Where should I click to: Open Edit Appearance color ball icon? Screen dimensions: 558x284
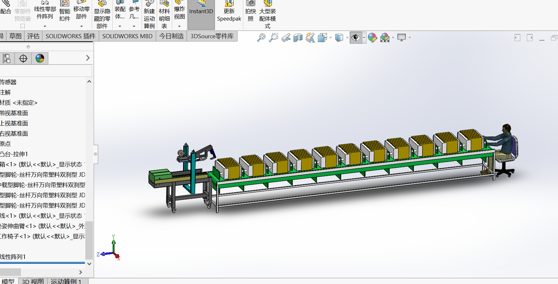click(x=372, y=38)
